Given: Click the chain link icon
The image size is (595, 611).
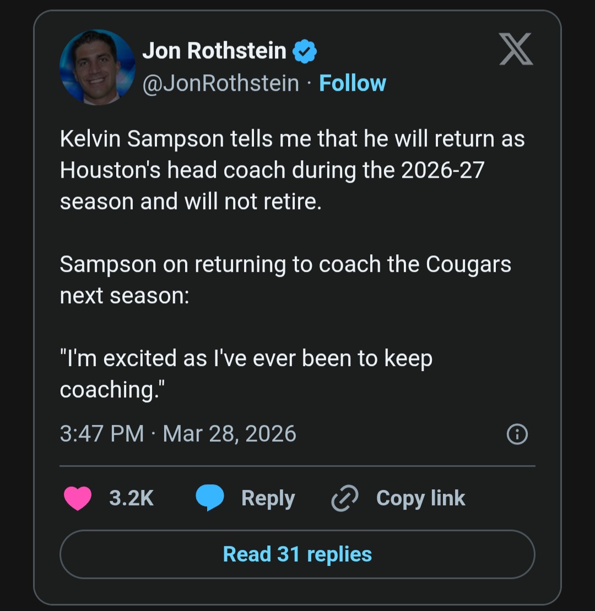Looking at the screenshot, I should click(x=345, y=498).
